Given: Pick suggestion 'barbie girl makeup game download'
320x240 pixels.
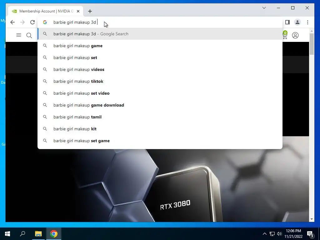Looking at the screenshot, I should tap(160, 105).
